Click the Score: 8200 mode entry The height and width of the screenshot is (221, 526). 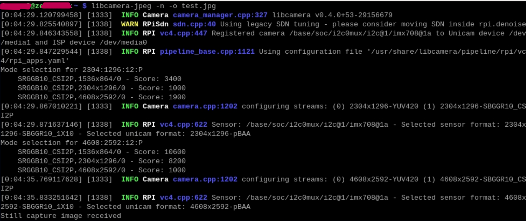102,161
